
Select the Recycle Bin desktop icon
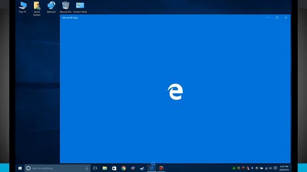(x=66, y=7)
